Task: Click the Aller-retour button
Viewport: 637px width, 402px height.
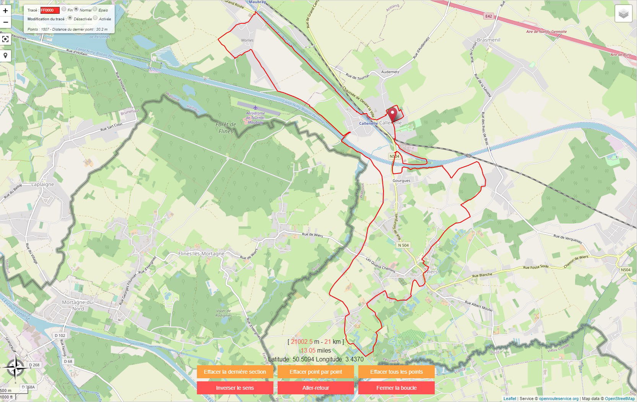Action: 316,388
